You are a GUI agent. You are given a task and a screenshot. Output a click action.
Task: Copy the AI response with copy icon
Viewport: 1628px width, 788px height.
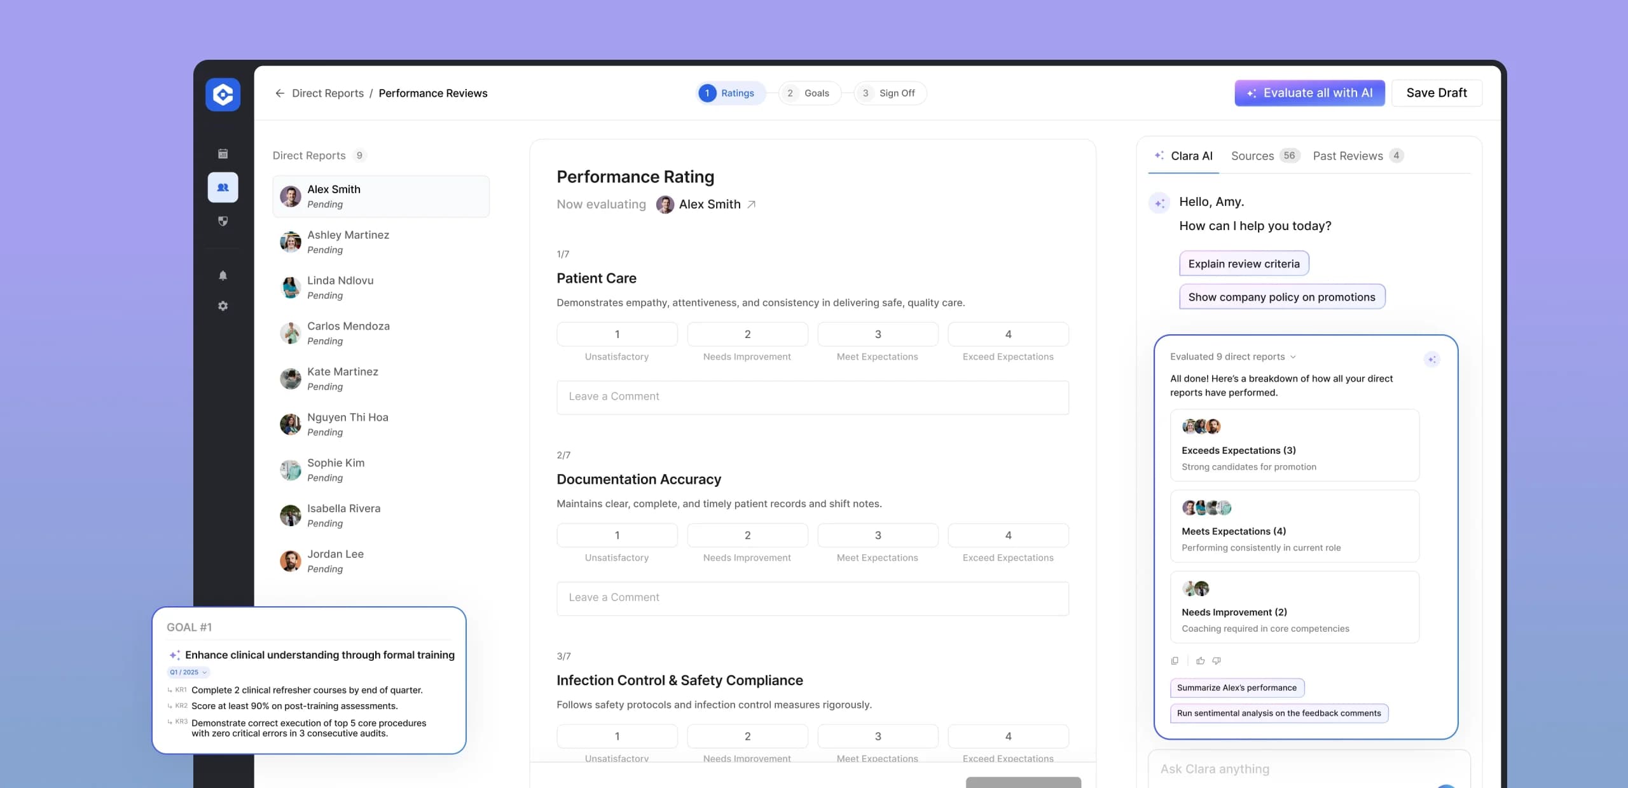[1175, 661]
